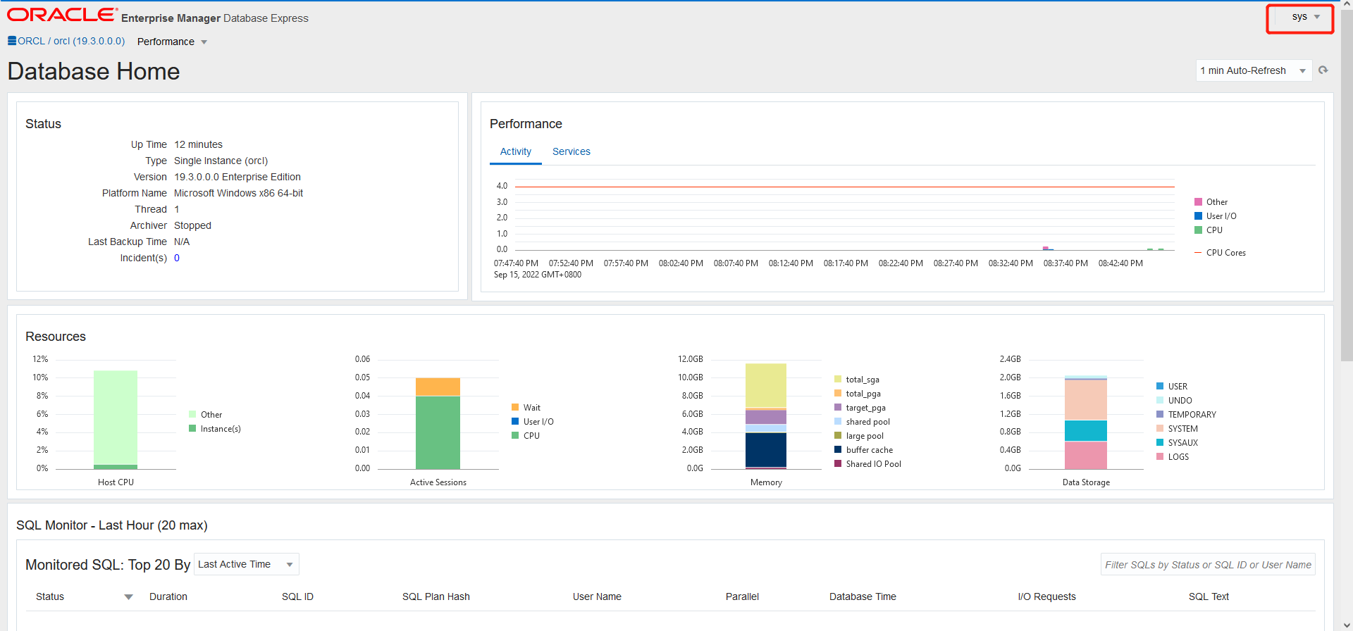Click CPU swatch in Active Sessions legend
Image resolution: width=1353 pixels, height=631 pixels.
tap(515, 436)
